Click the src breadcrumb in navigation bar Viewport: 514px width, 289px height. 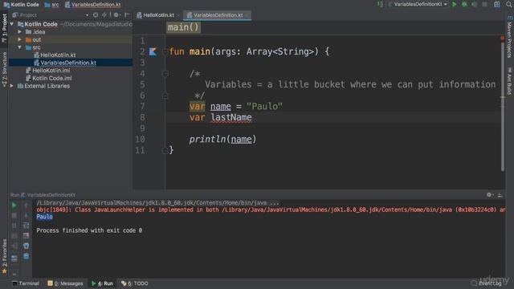point(51,5)
